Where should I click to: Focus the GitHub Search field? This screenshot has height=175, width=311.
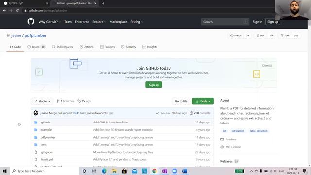tap(225, 22)
